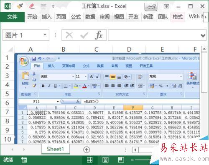Click previous sheet navigation arrow
The image size is (209, 165).
click(12, 149)
